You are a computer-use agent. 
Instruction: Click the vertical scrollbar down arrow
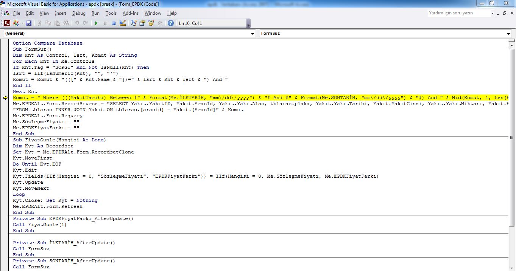(x=511, y=268)
